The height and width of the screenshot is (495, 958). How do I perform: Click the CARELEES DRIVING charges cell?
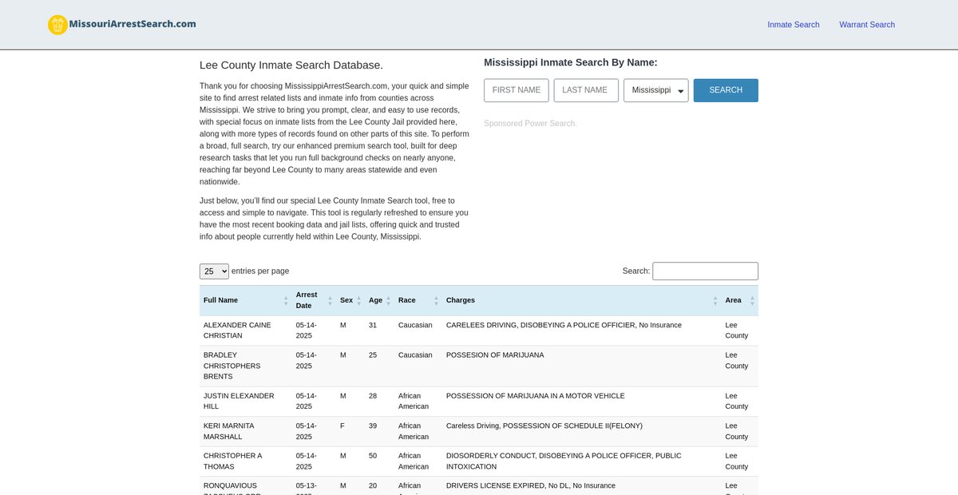582,331
